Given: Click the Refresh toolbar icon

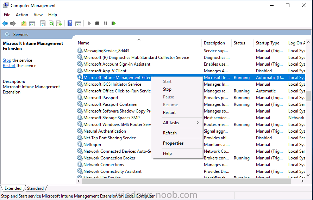Looking at the screenshot, I should tap(51, 23).
